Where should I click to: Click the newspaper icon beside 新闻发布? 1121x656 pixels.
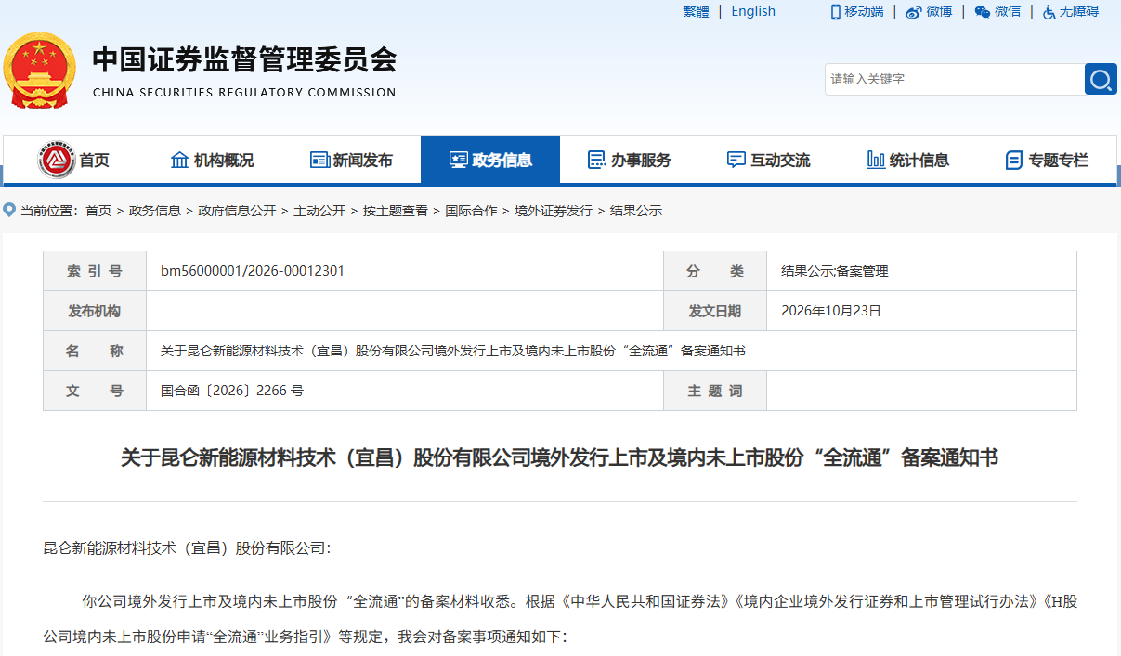pos(319,160)
